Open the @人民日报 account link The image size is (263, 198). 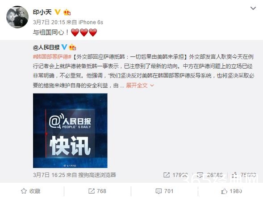point(46,47)
